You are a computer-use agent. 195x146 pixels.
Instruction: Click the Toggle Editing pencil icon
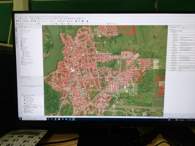(x=33, y=21)
